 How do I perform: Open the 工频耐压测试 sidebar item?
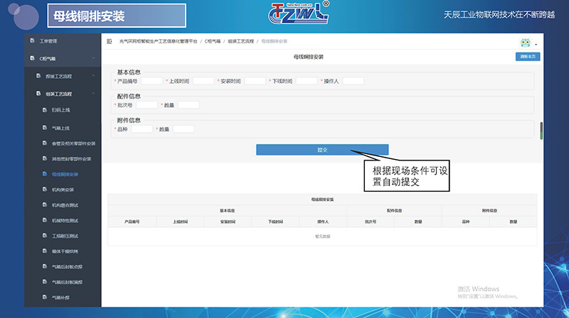(x=65, y=236)
